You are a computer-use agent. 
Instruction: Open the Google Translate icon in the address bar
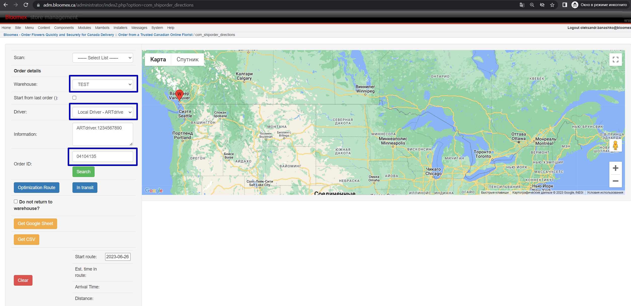tap(522, 5)
